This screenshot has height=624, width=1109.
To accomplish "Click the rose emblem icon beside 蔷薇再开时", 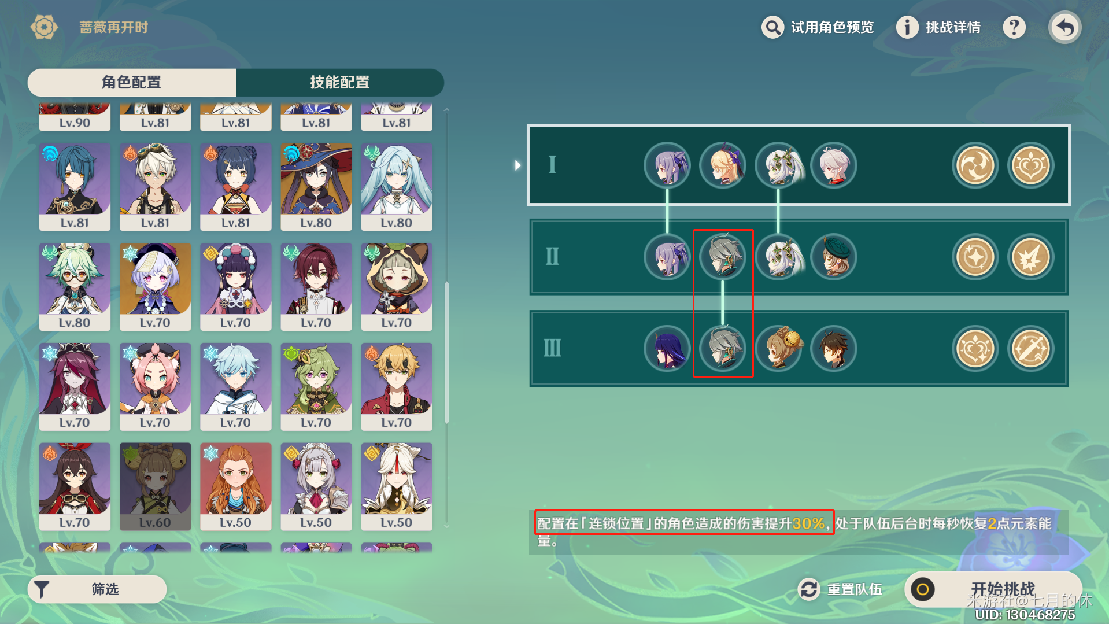I will (44, 27).
